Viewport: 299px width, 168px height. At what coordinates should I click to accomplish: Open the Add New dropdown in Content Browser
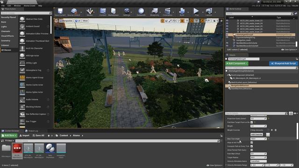[9, 136]
